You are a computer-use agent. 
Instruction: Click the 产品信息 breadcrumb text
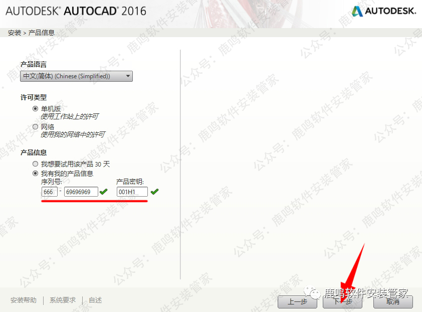pos(42,33)
